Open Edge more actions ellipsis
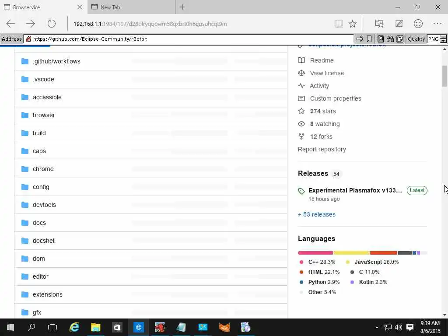Viewport: 448px width, 336px height. coord(437,24)
